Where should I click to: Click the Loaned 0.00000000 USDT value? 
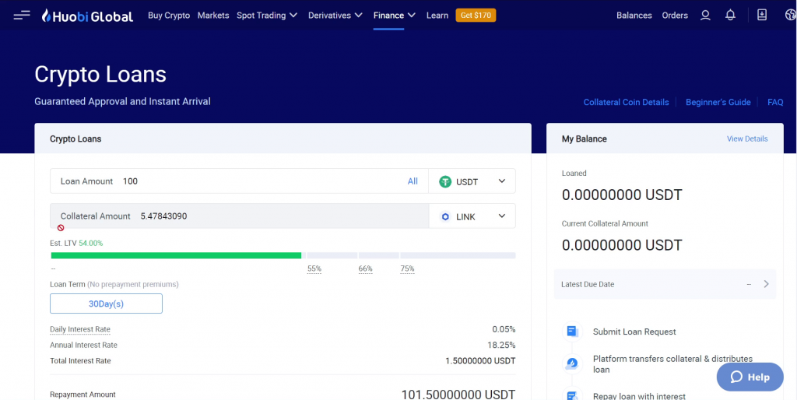coord(622,195)
